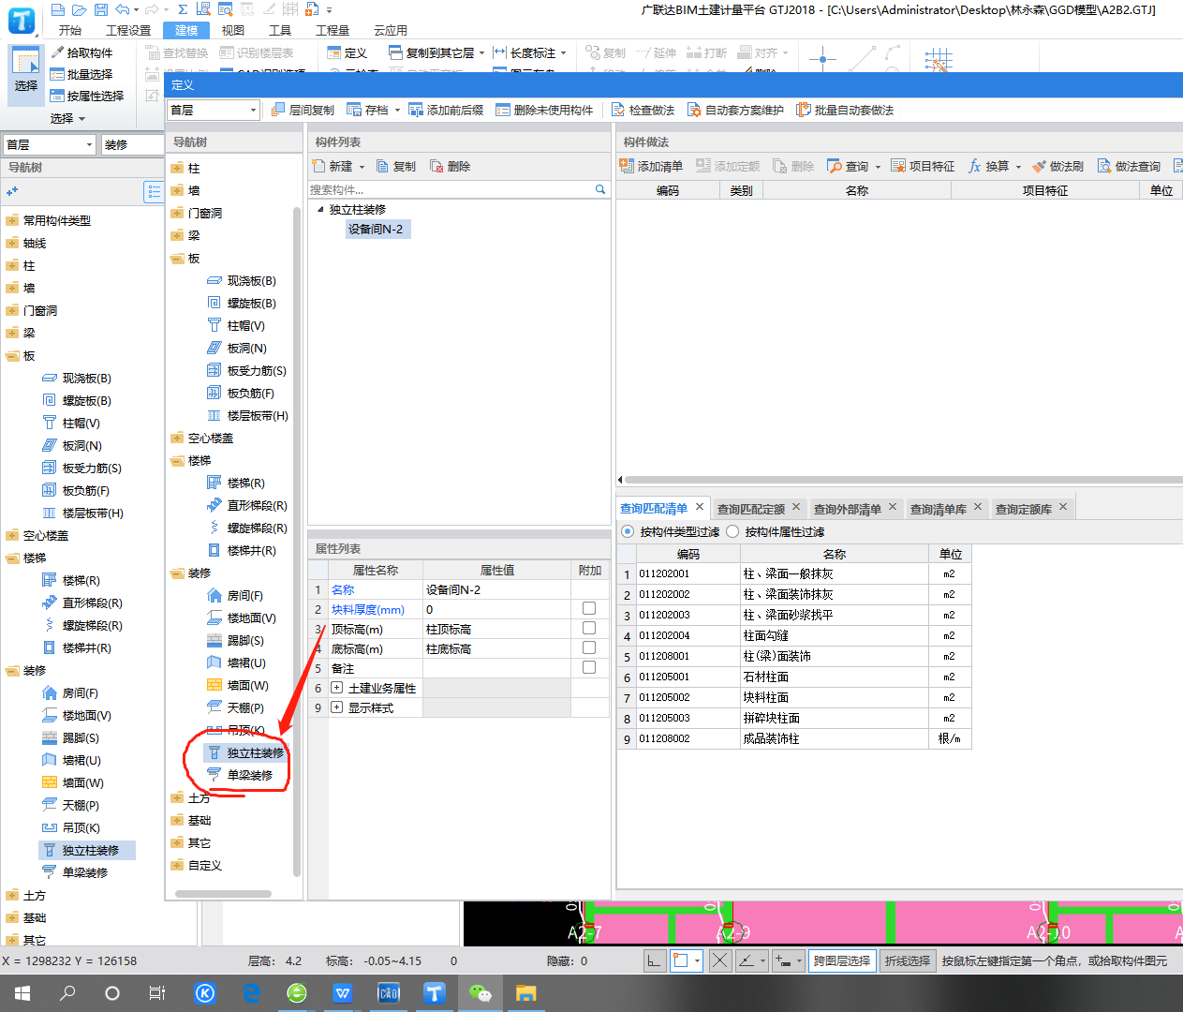
Task: Select bill row 011202001 柱、梁面一般抹灰
Action: [x=794, y=573]
